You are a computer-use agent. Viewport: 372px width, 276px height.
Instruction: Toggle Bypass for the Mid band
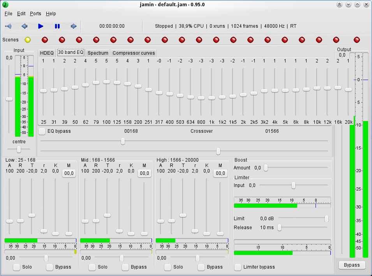pos(125,267)
